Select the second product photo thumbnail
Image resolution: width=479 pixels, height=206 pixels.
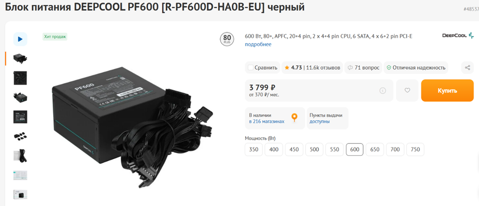click(20, 78)
